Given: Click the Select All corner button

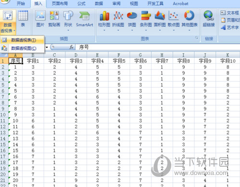Looking at the screenshot, I should pos(4,55).
